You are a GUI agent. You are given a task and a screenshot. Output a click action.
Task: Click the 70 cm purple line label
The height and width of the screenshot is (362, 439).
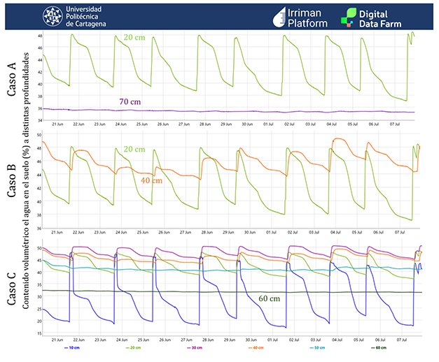click(x=130, y=102)
